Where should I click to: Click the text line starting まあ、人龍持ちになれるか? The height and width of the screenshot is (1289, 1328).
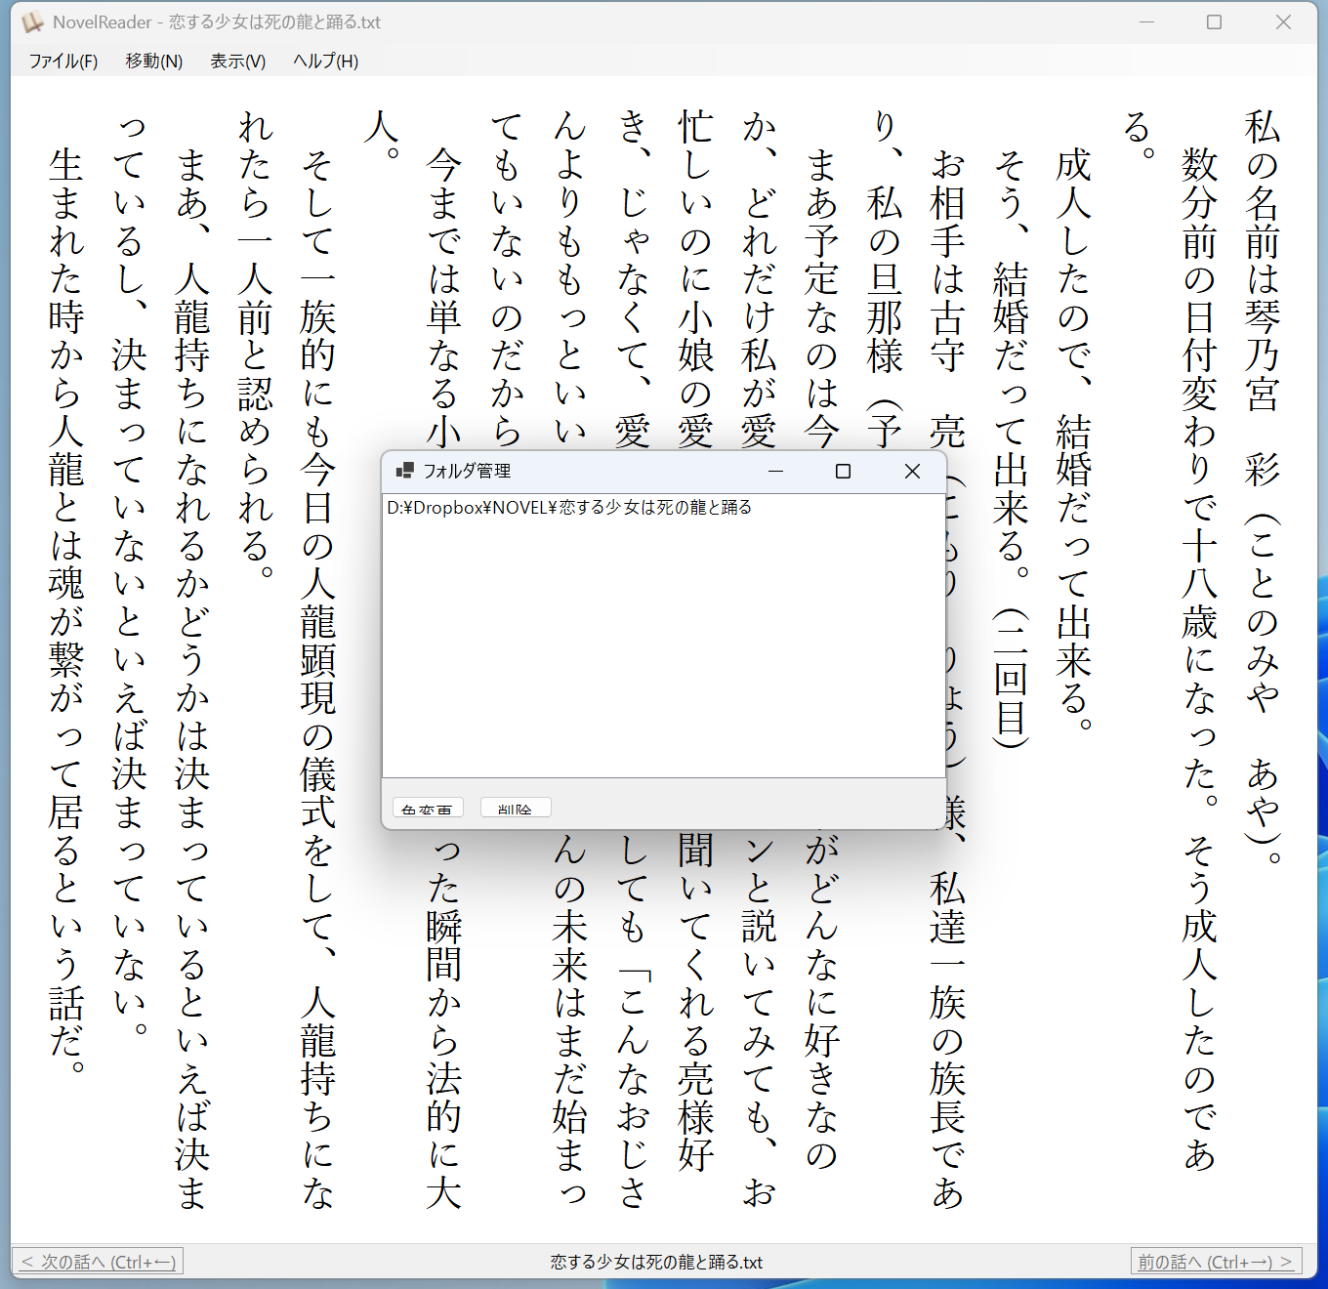point(192,679)
